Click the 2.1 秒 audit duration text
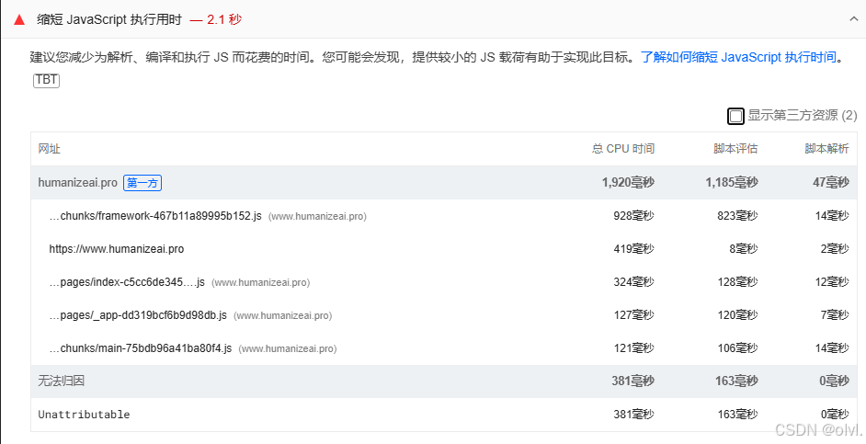This screenshot has height=444, width=866. (x=223, y=20)
